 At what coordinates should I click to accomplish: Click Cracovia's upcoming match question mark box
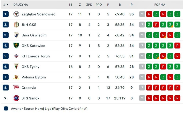click(x=142, y=88)
